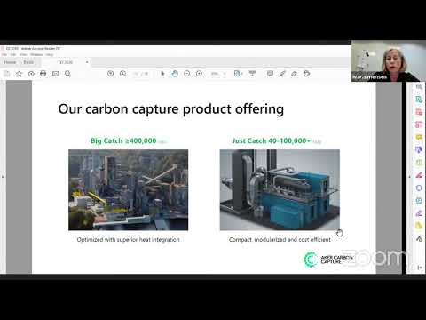Go to previous page with up arrow
The height and width of the screenshot is (320, 426).
coord(110,74)
